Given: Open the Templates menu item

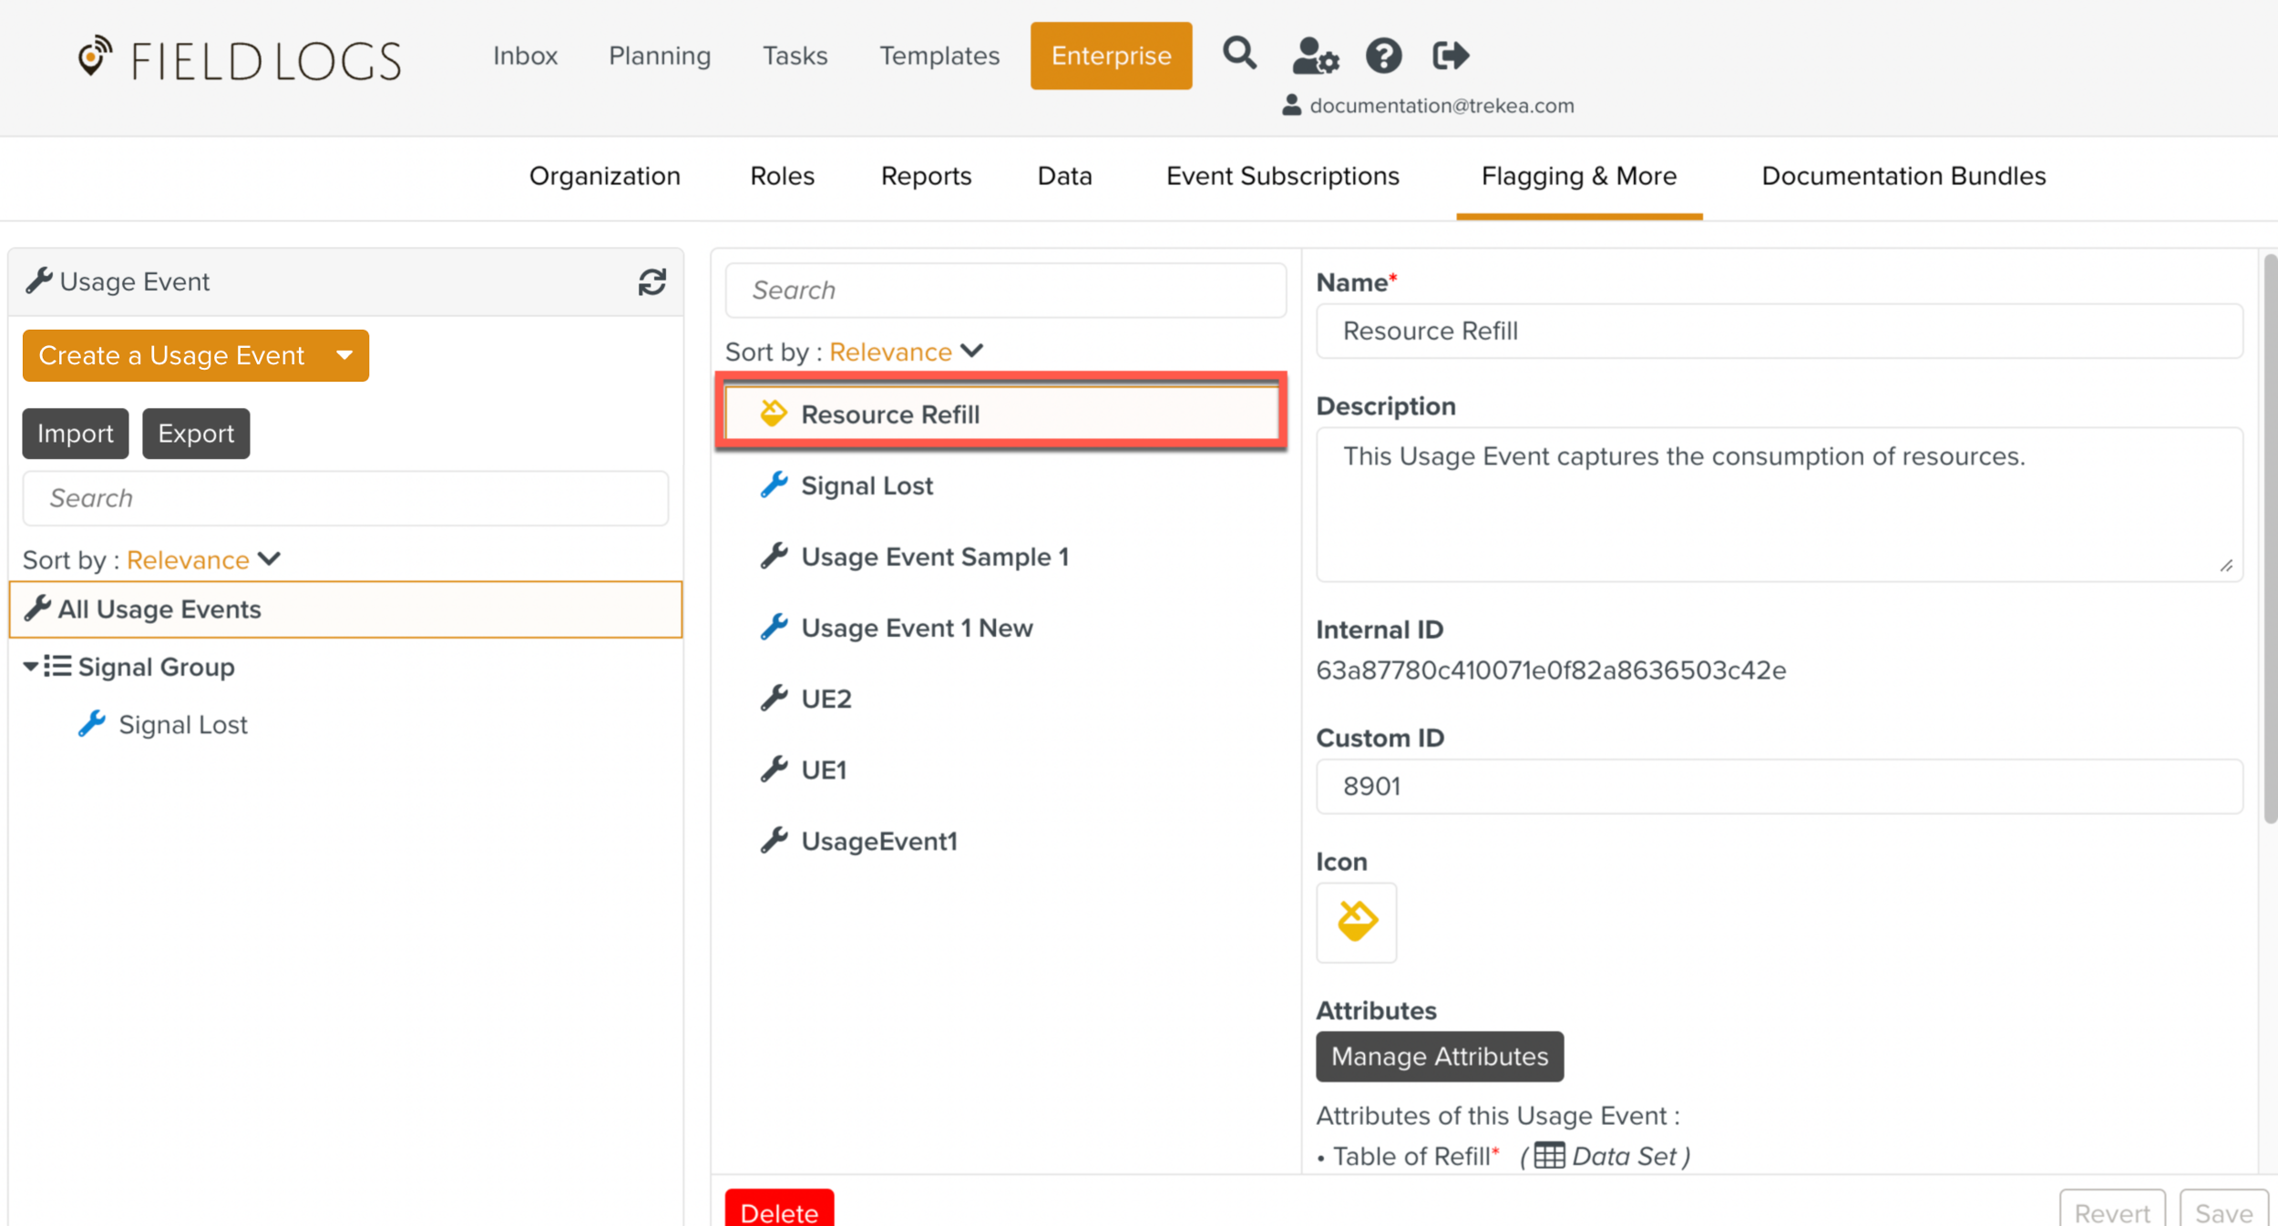Looking at the screenshot, I should [x=939, y=56].
